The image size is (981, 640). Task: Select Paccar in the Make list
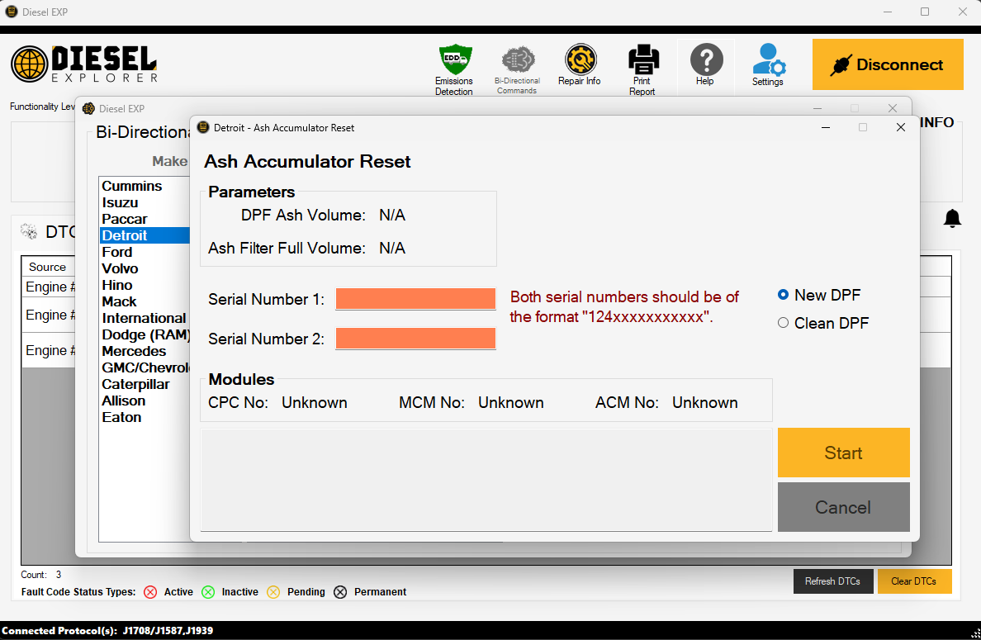click(145, 219)
